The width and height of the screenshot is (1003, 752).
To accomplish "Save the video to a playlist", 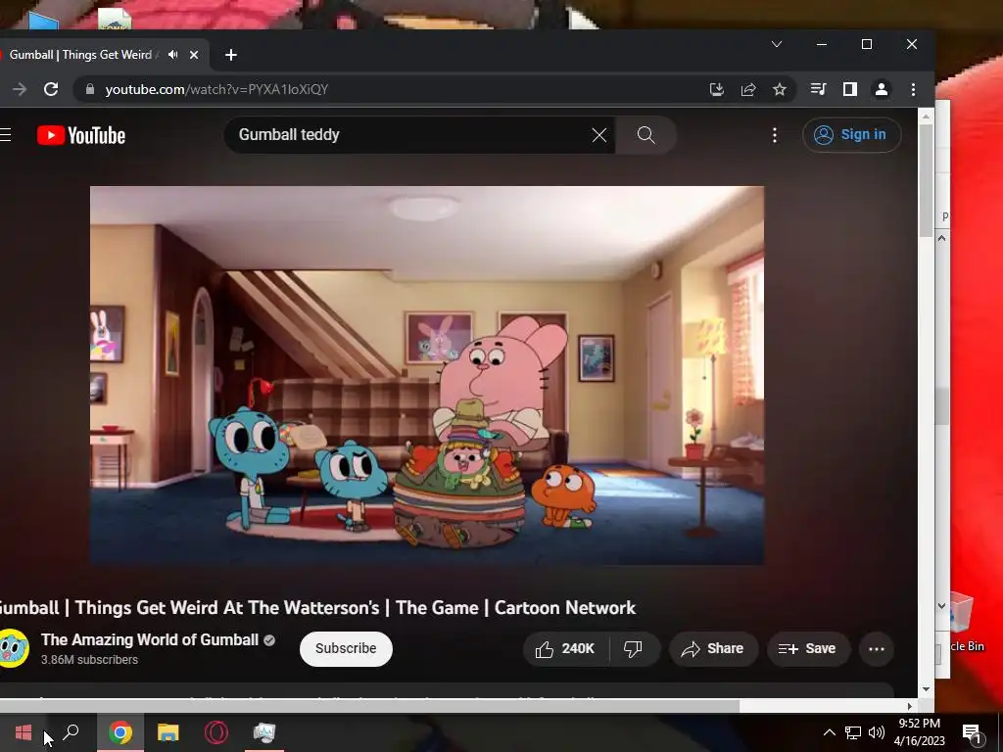I will (807, 649).
